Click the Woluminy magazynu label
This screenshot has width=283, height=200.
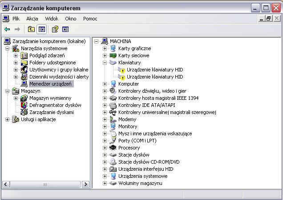pos(140,183)
